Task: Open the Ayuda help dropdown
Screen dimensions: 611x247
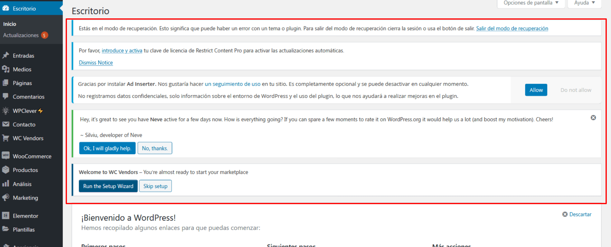Action: (x=585, y=3)
